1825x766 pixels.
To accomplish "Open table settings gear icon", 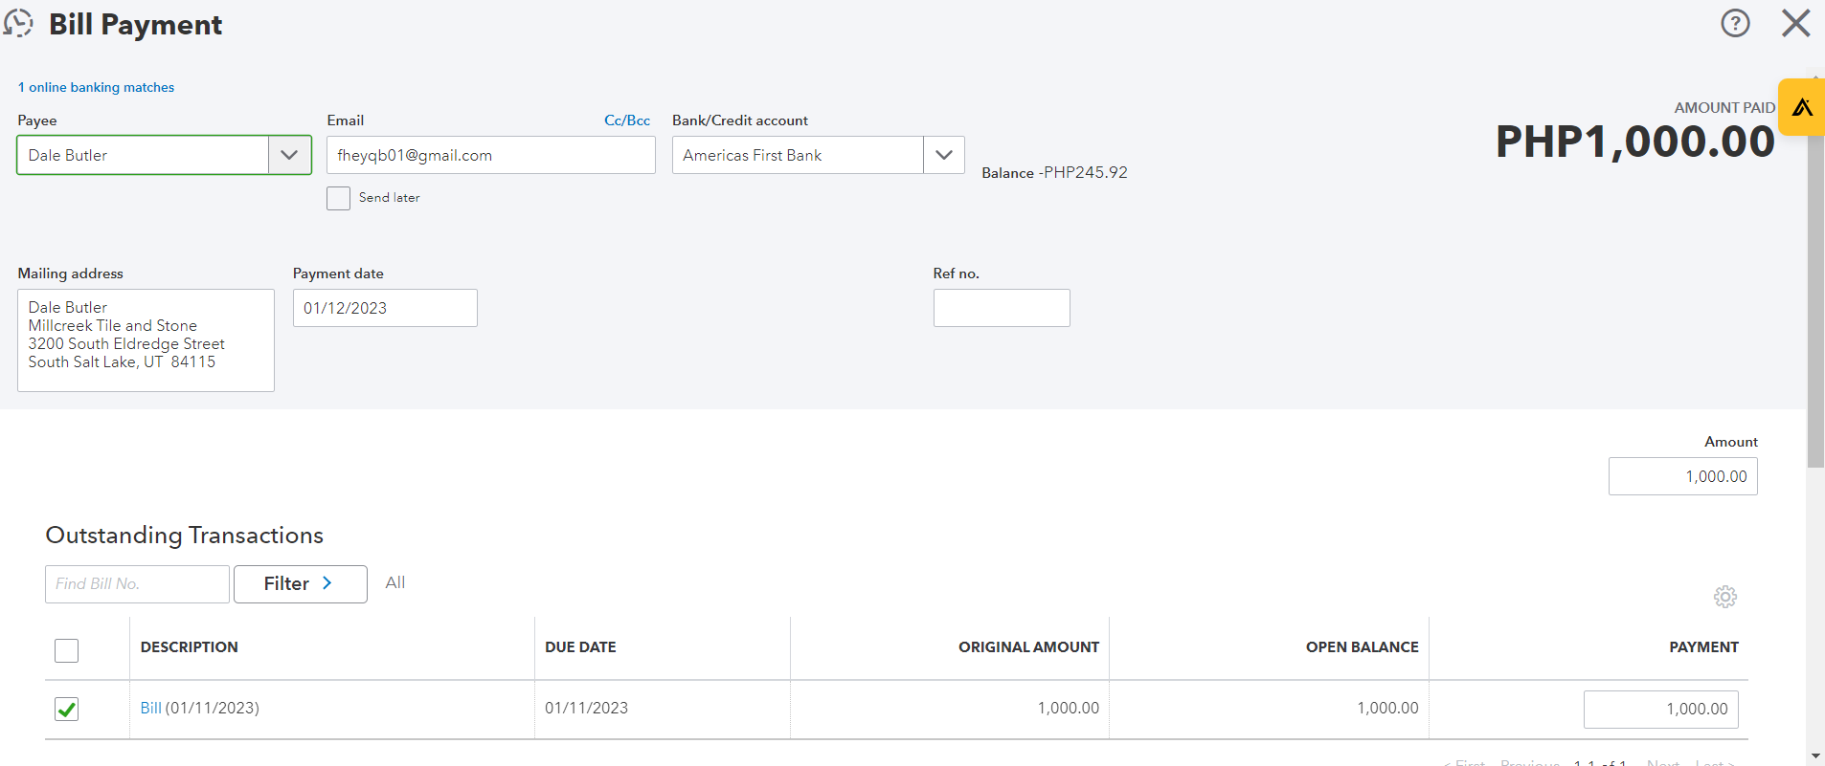I will pos(1724,597).
